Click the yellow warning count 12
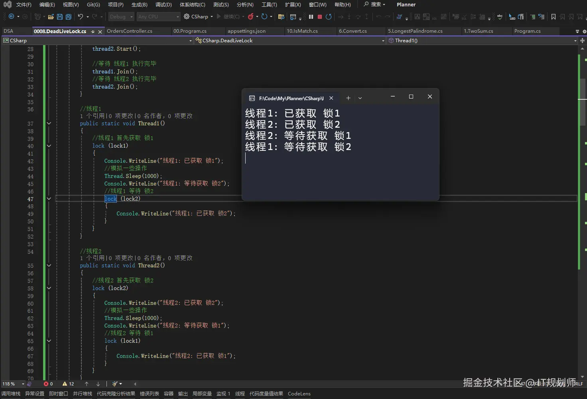The image size is (587, 399). 68,384
